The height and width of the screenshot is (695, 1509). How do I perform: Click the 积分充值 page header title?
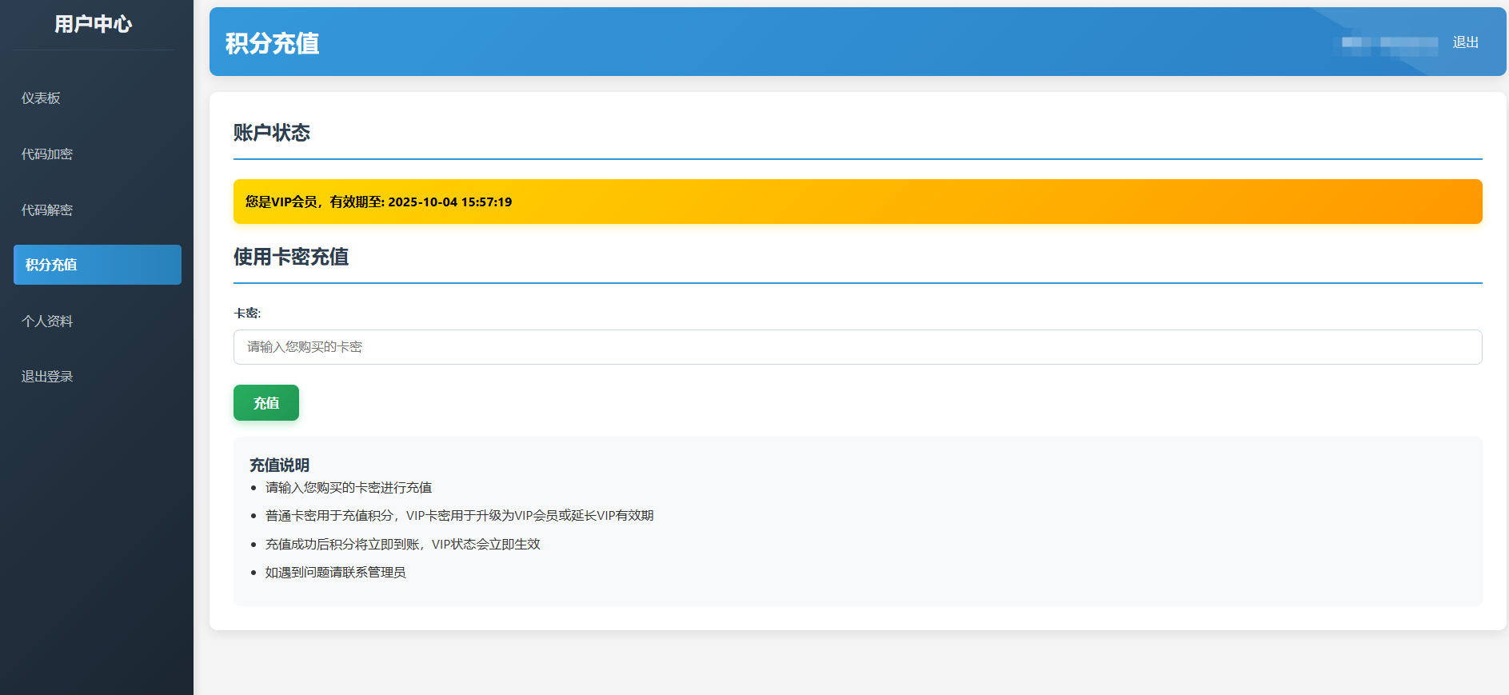[272, 43]
